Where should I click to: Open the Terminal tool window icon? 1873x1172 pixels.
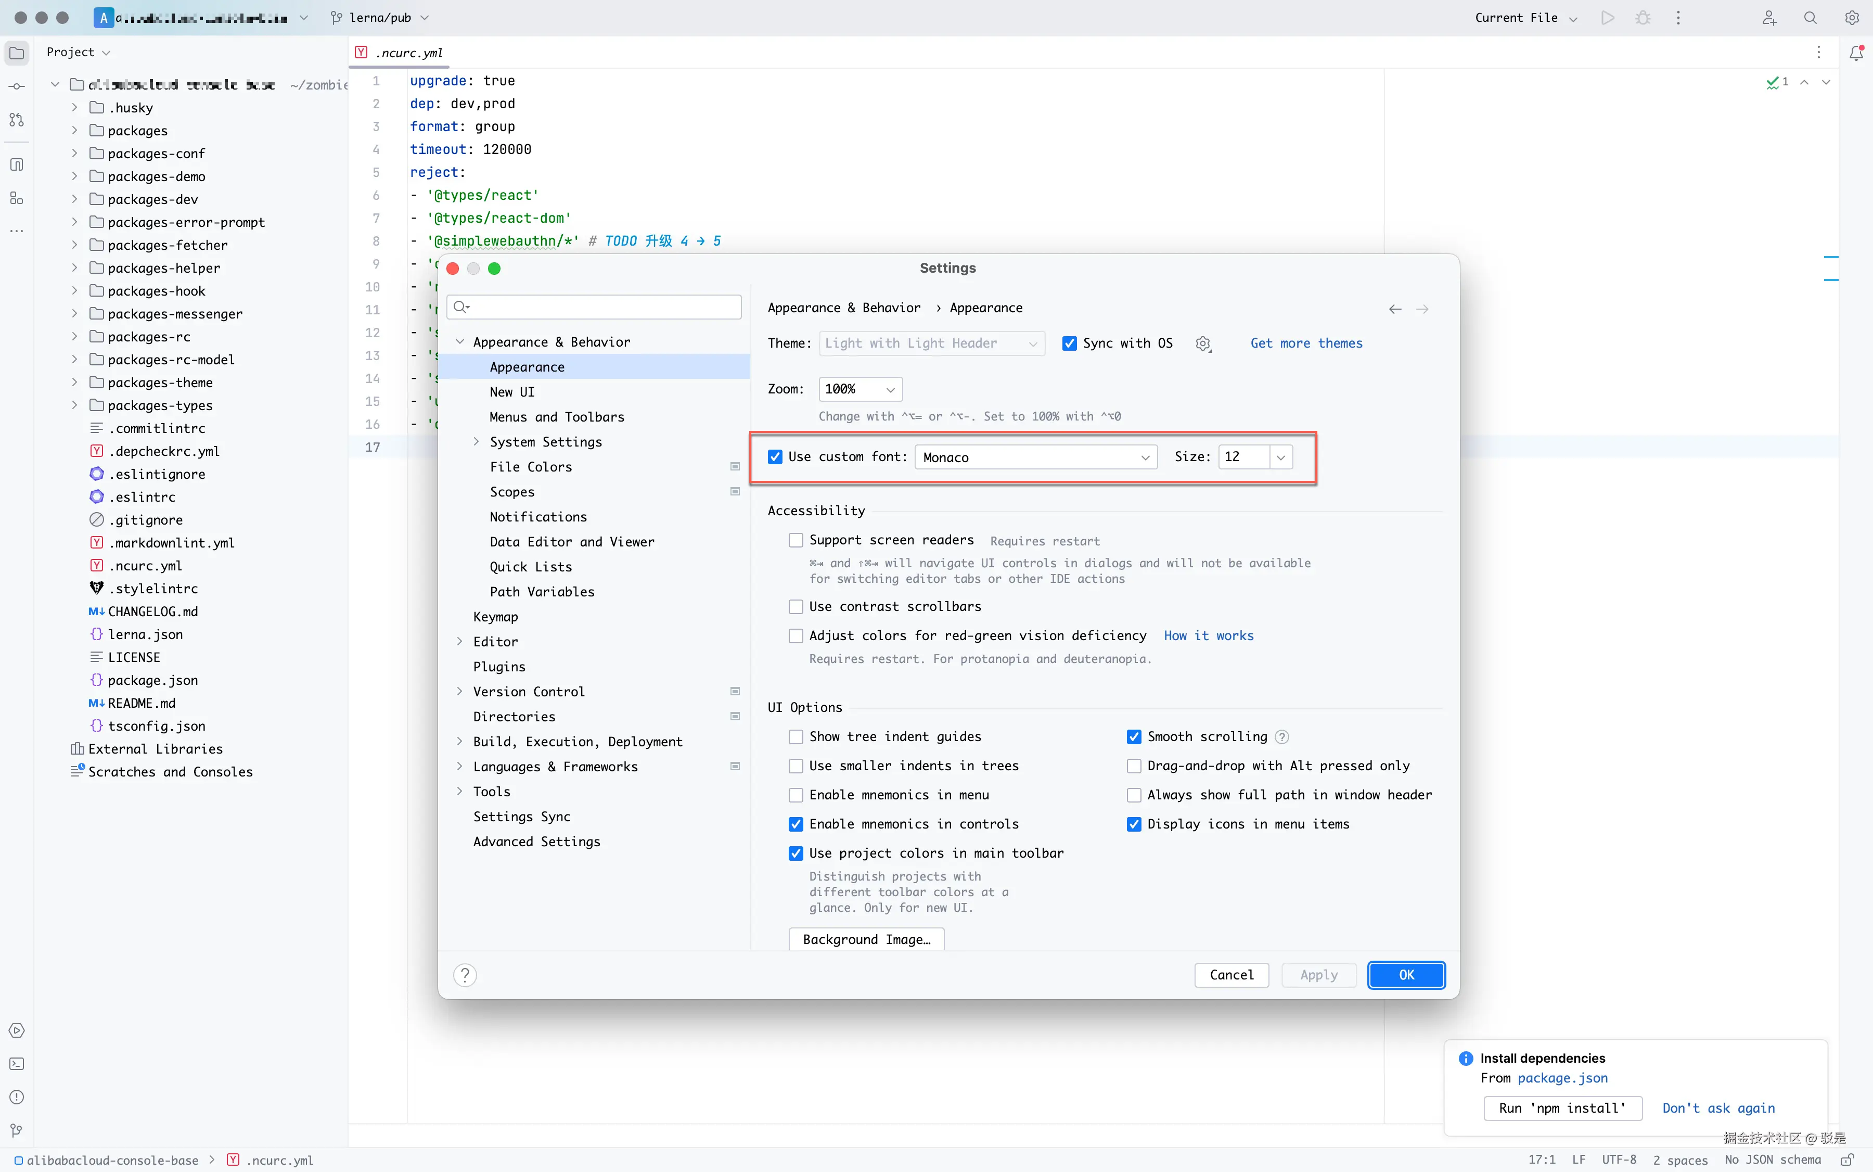point(16,1063)
